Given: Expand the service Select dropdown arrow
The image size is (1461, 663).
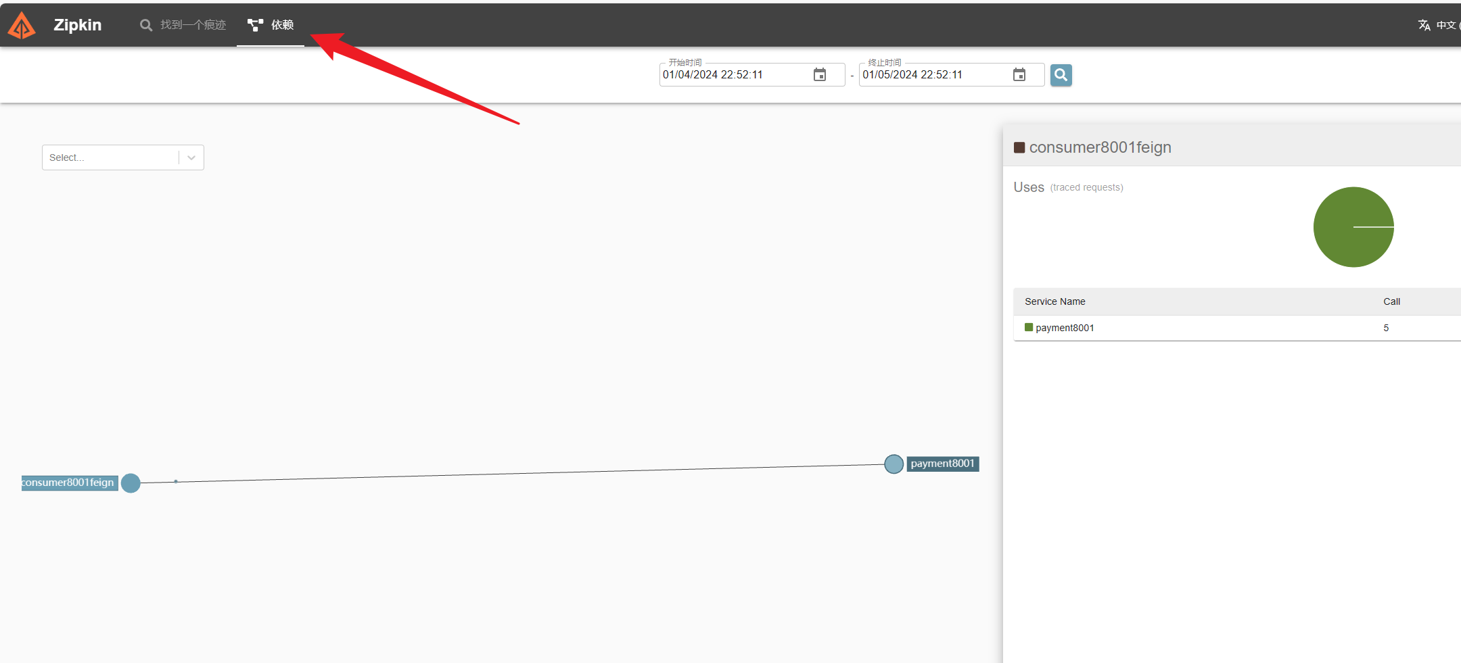Looking at the screenshot, I should (191, 157).
